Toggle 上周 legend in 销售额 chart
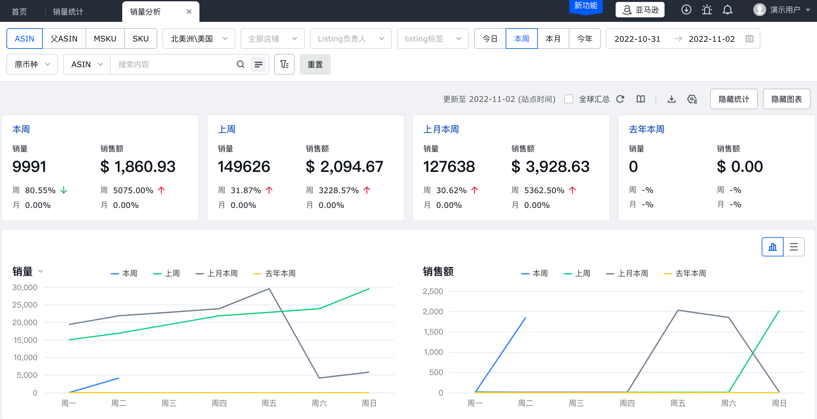Screen dimensions: 817x419 point(577,273)
